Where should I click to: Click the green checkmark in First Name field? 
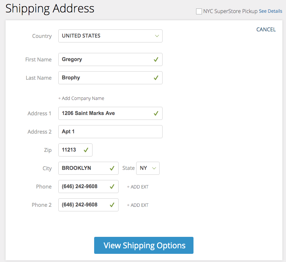[156, 59]
